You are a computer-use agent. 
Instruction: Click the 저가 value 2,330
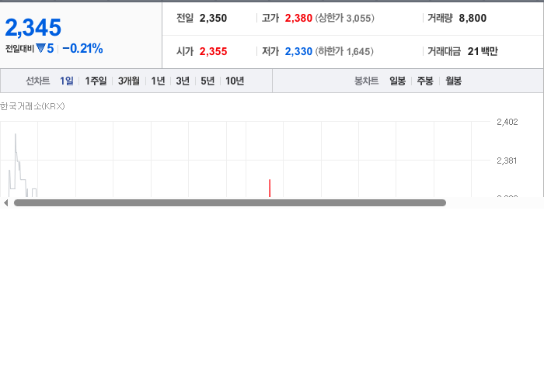point(298,51)
